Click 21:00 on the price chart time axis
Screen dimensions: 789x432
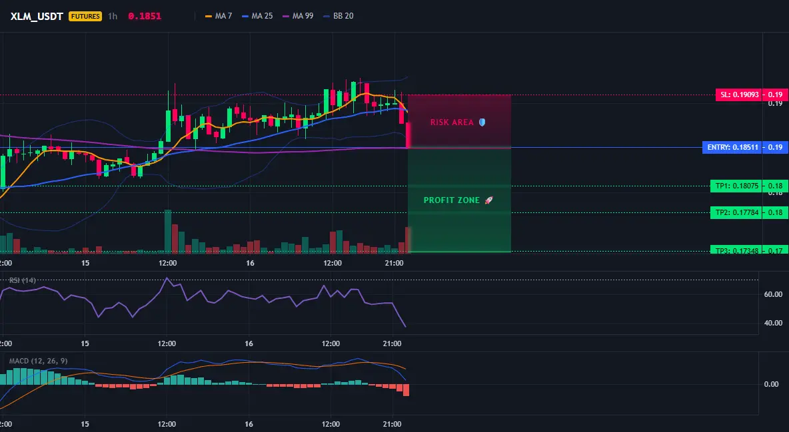(394, 263)
